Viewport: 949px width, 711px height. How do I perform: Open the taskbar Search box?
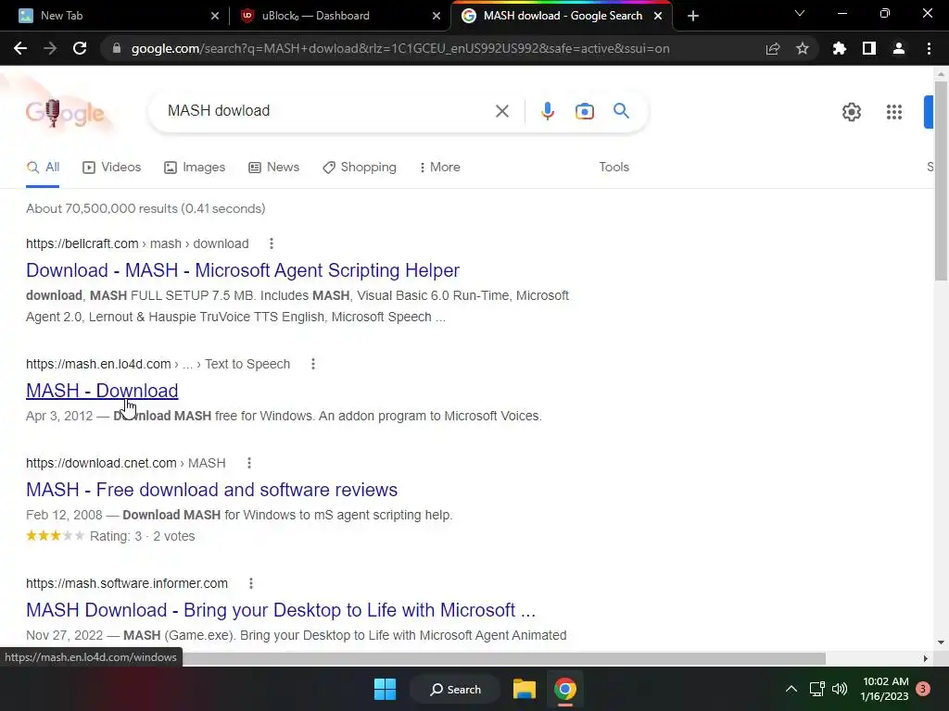[x=455, y=689]
